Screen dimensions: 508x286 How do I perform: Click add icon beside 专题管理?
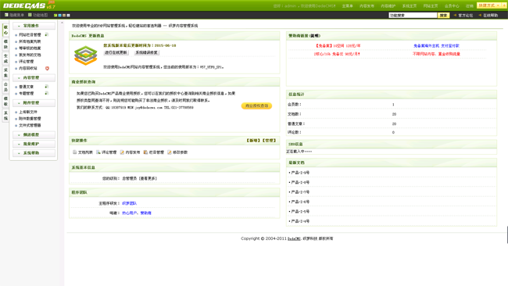pyautogui.click(x=47, y=93)
